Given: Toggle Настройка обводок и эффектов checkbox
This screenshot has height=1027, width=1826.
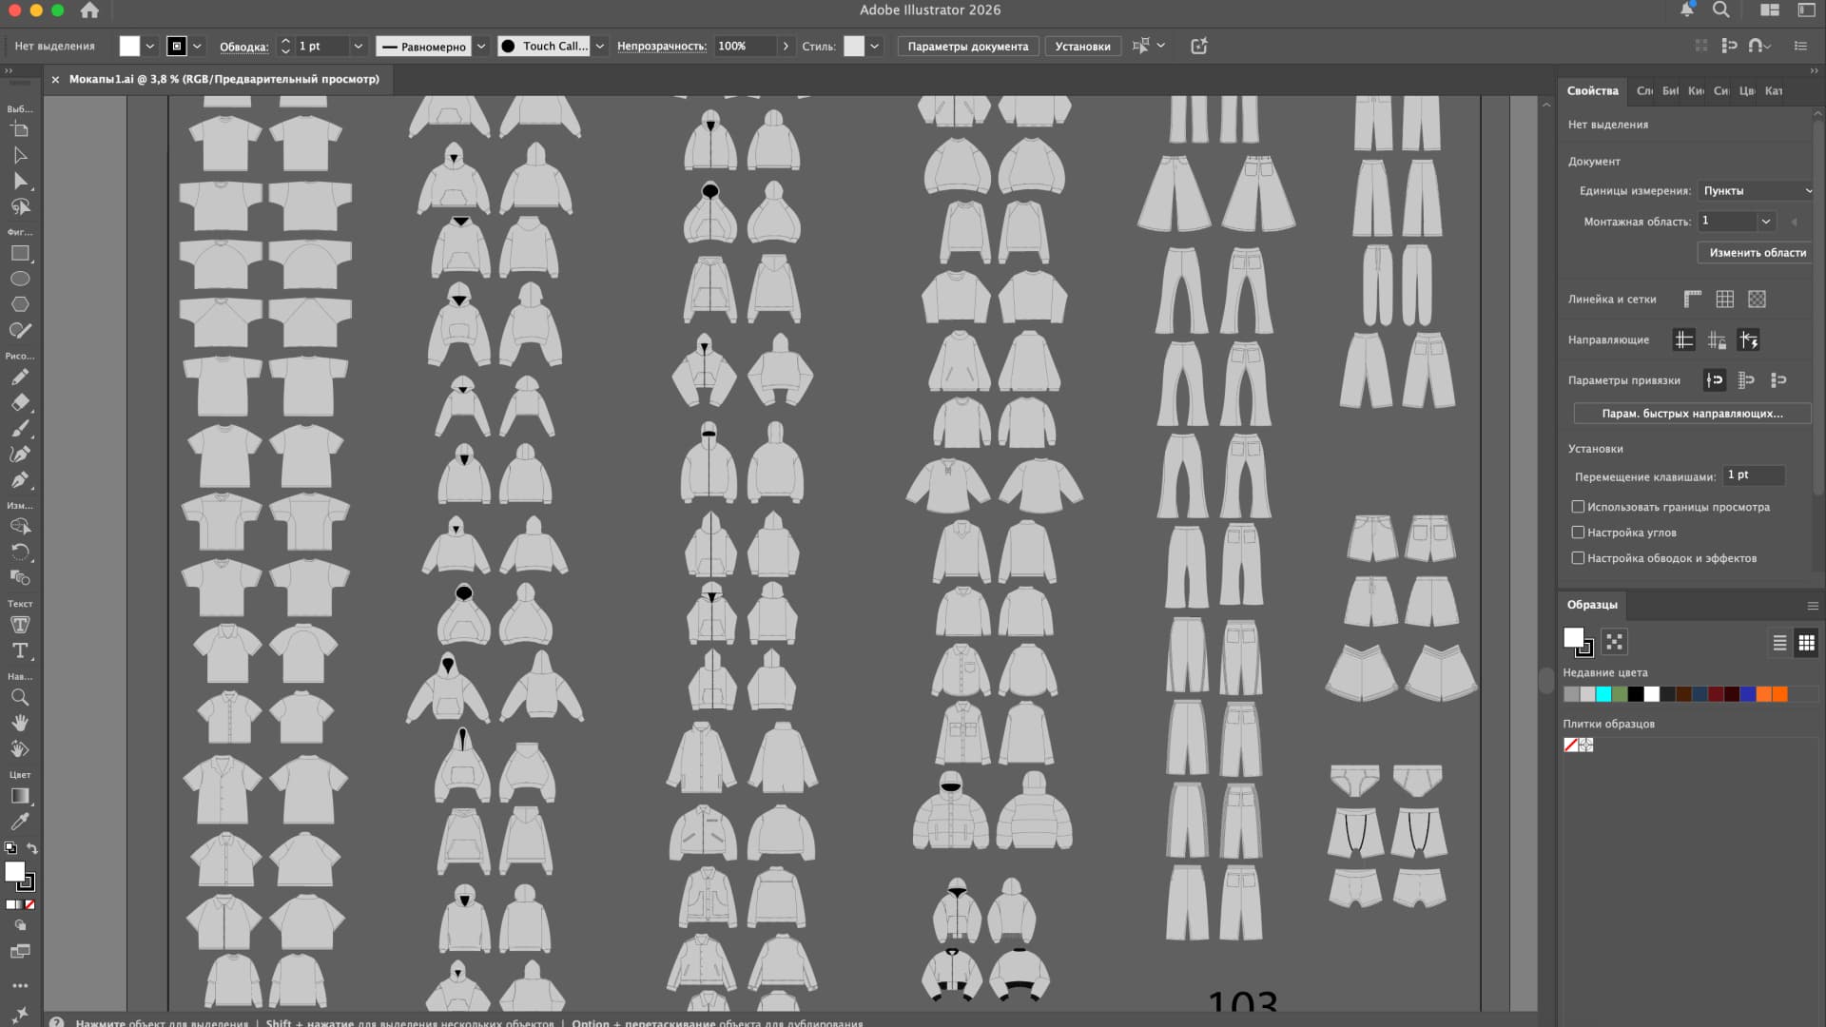Looking at the screenshot, I should point(1578,558).
